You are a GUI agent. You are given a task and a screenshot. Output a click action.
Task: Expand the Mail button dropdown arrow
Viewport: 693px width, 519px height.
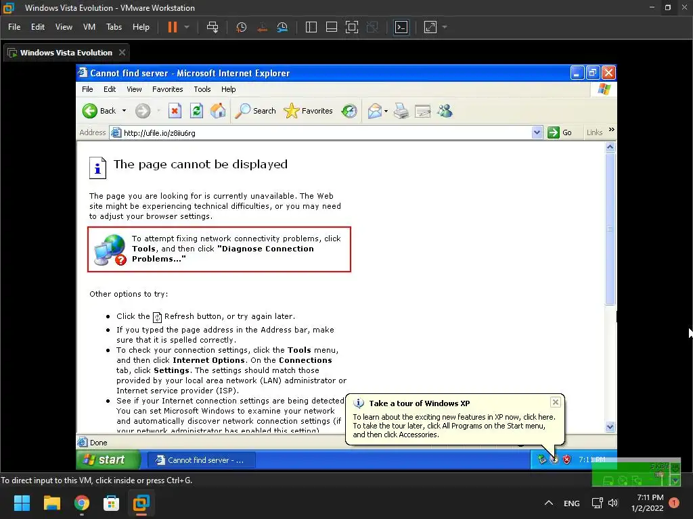pyautogui.click(x=386, y=111)
